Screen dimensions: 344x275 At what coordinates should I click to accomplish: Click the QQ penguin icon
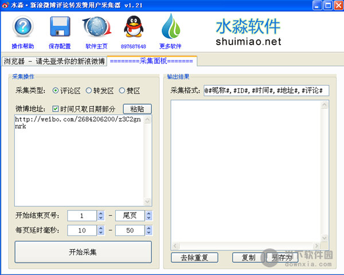[x=134, y=26]
